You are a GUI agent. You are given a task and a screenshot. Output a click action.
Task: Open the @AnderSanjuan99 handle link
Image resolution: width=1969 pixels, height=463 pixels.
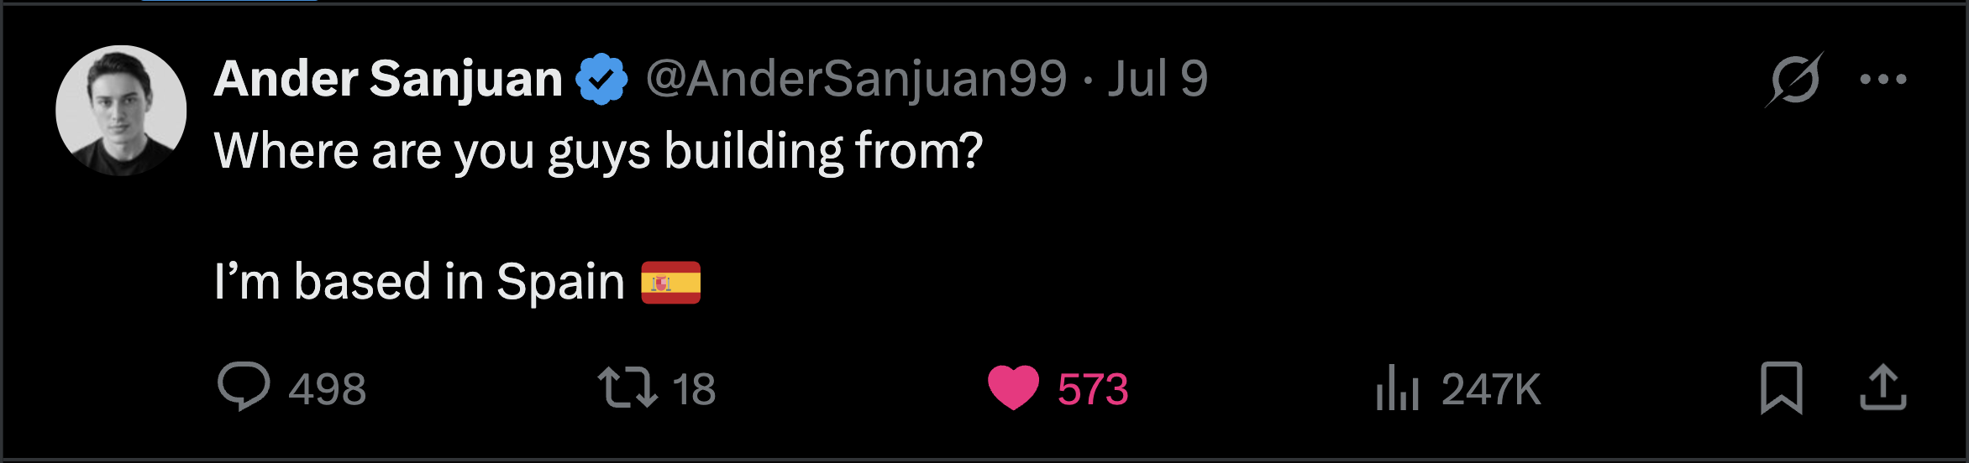(x=856, y=80)
